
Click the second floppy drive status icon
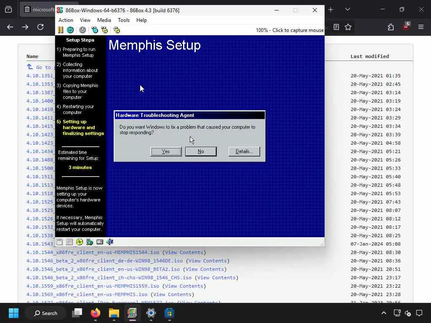[x=69, y=242]
